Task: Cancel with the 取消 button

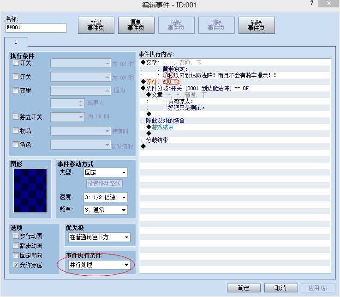Action: [281, 288]
